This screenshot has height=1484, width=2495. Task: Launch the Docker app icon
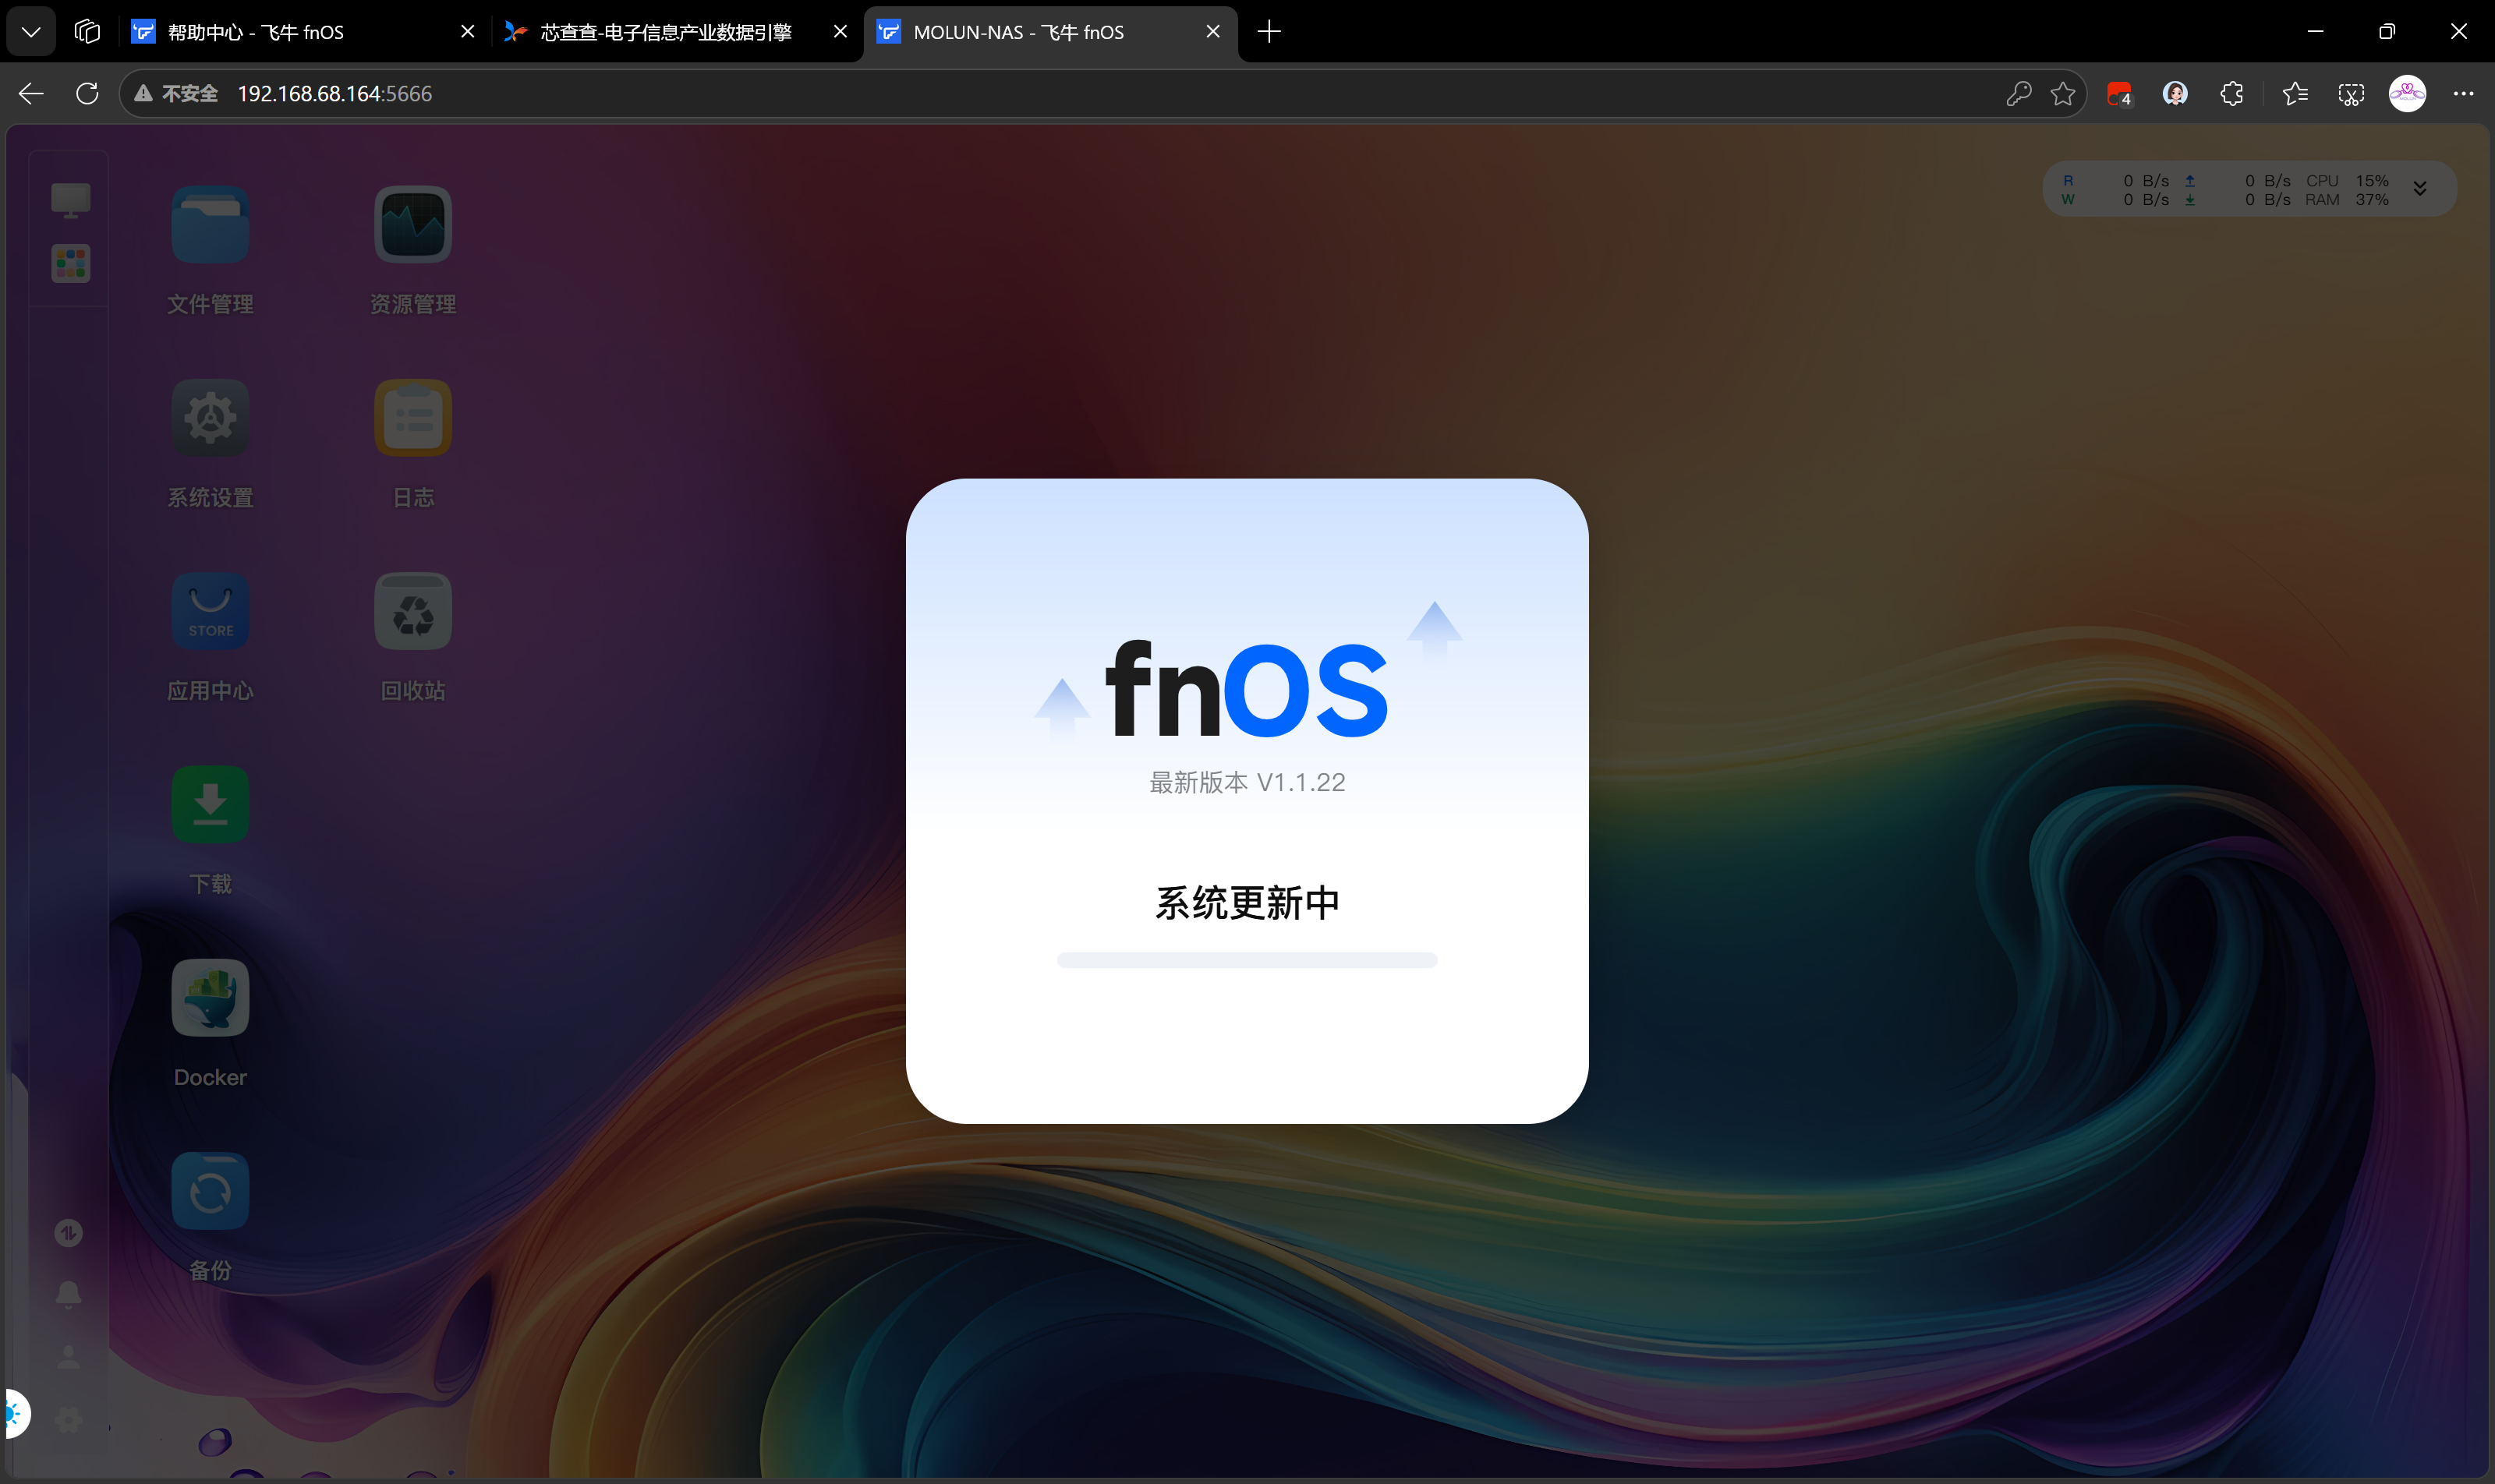210,998
